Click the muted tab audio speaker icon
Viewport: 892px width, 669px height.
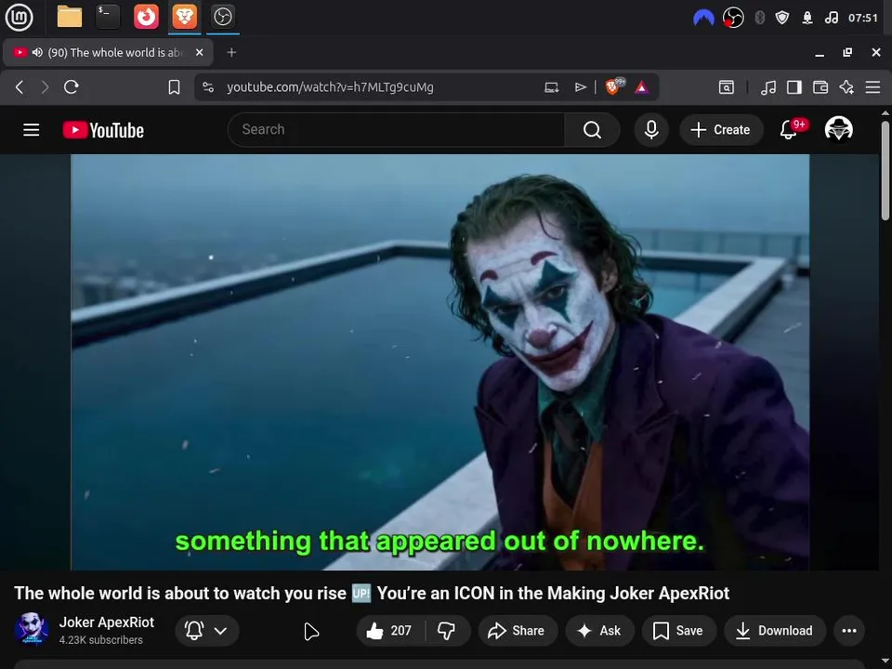pos(37,52)
